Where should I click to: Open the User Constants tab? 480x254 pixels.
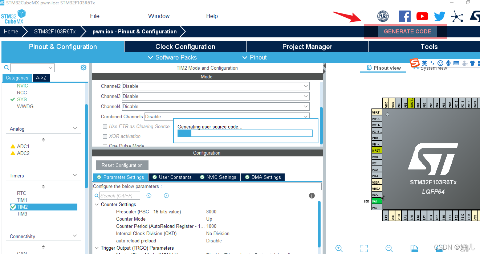[x=172, y=177]
